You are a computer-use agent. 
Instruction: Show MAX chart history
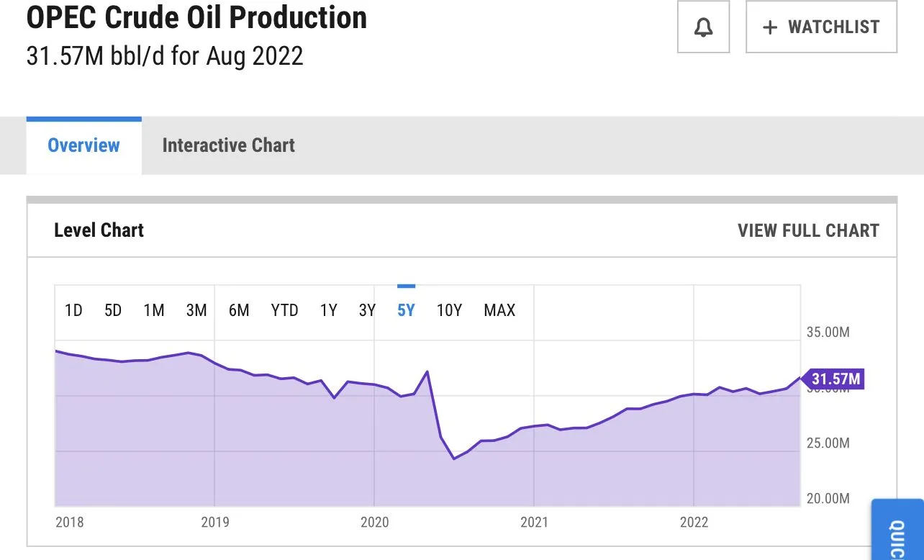499,310
